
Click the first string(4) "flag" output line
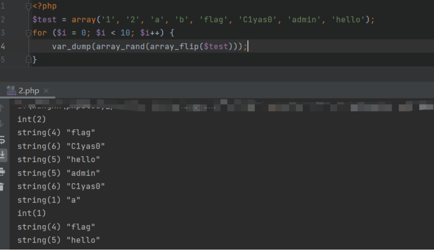56,133
